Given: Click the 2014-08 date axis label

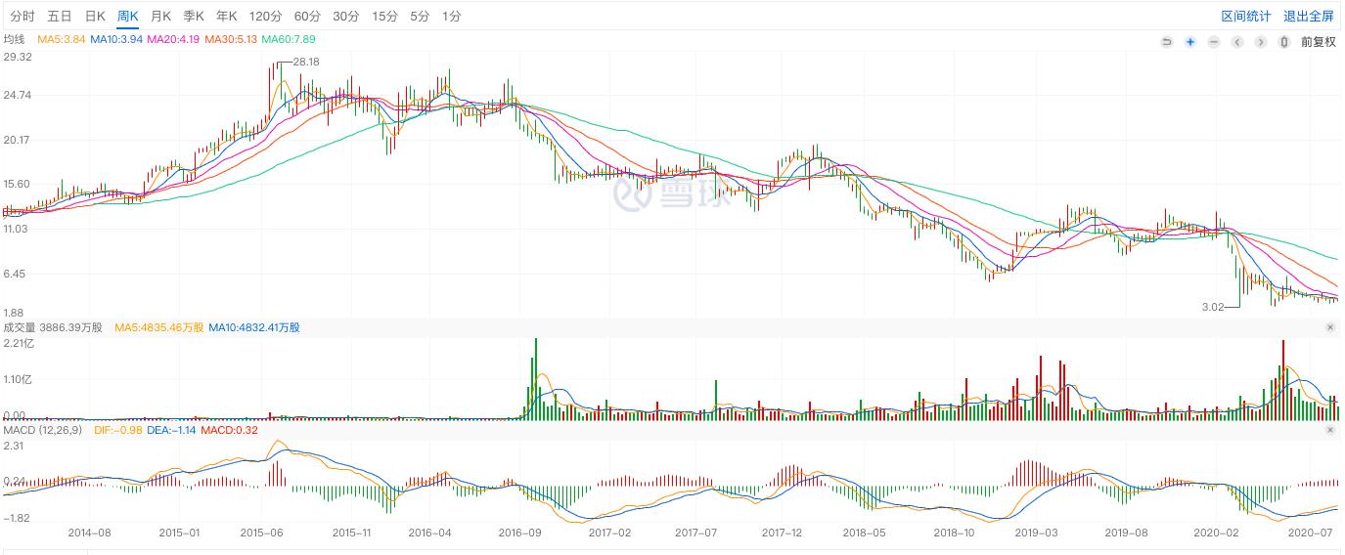Looking at the screenshot, I should [x=89, y=534].
